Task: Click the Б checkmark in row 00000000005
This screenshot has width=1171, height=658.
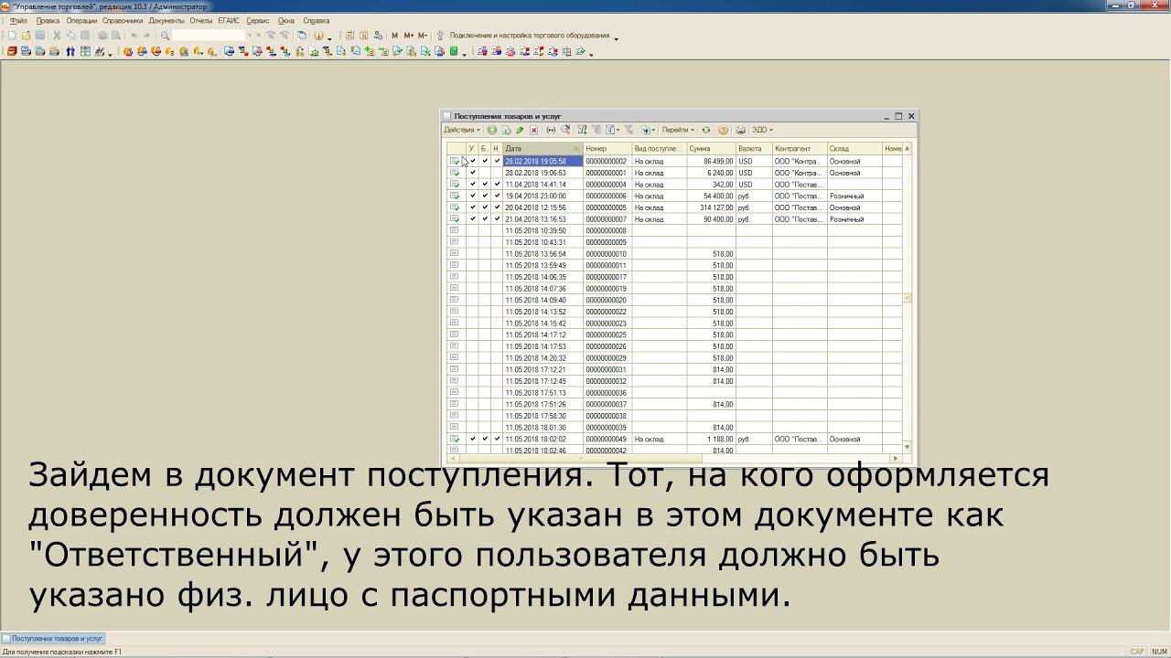Action: tap(485, 207)
